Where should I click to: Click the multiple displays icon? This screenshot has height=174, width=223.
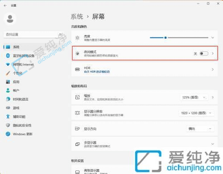point(78,144)
